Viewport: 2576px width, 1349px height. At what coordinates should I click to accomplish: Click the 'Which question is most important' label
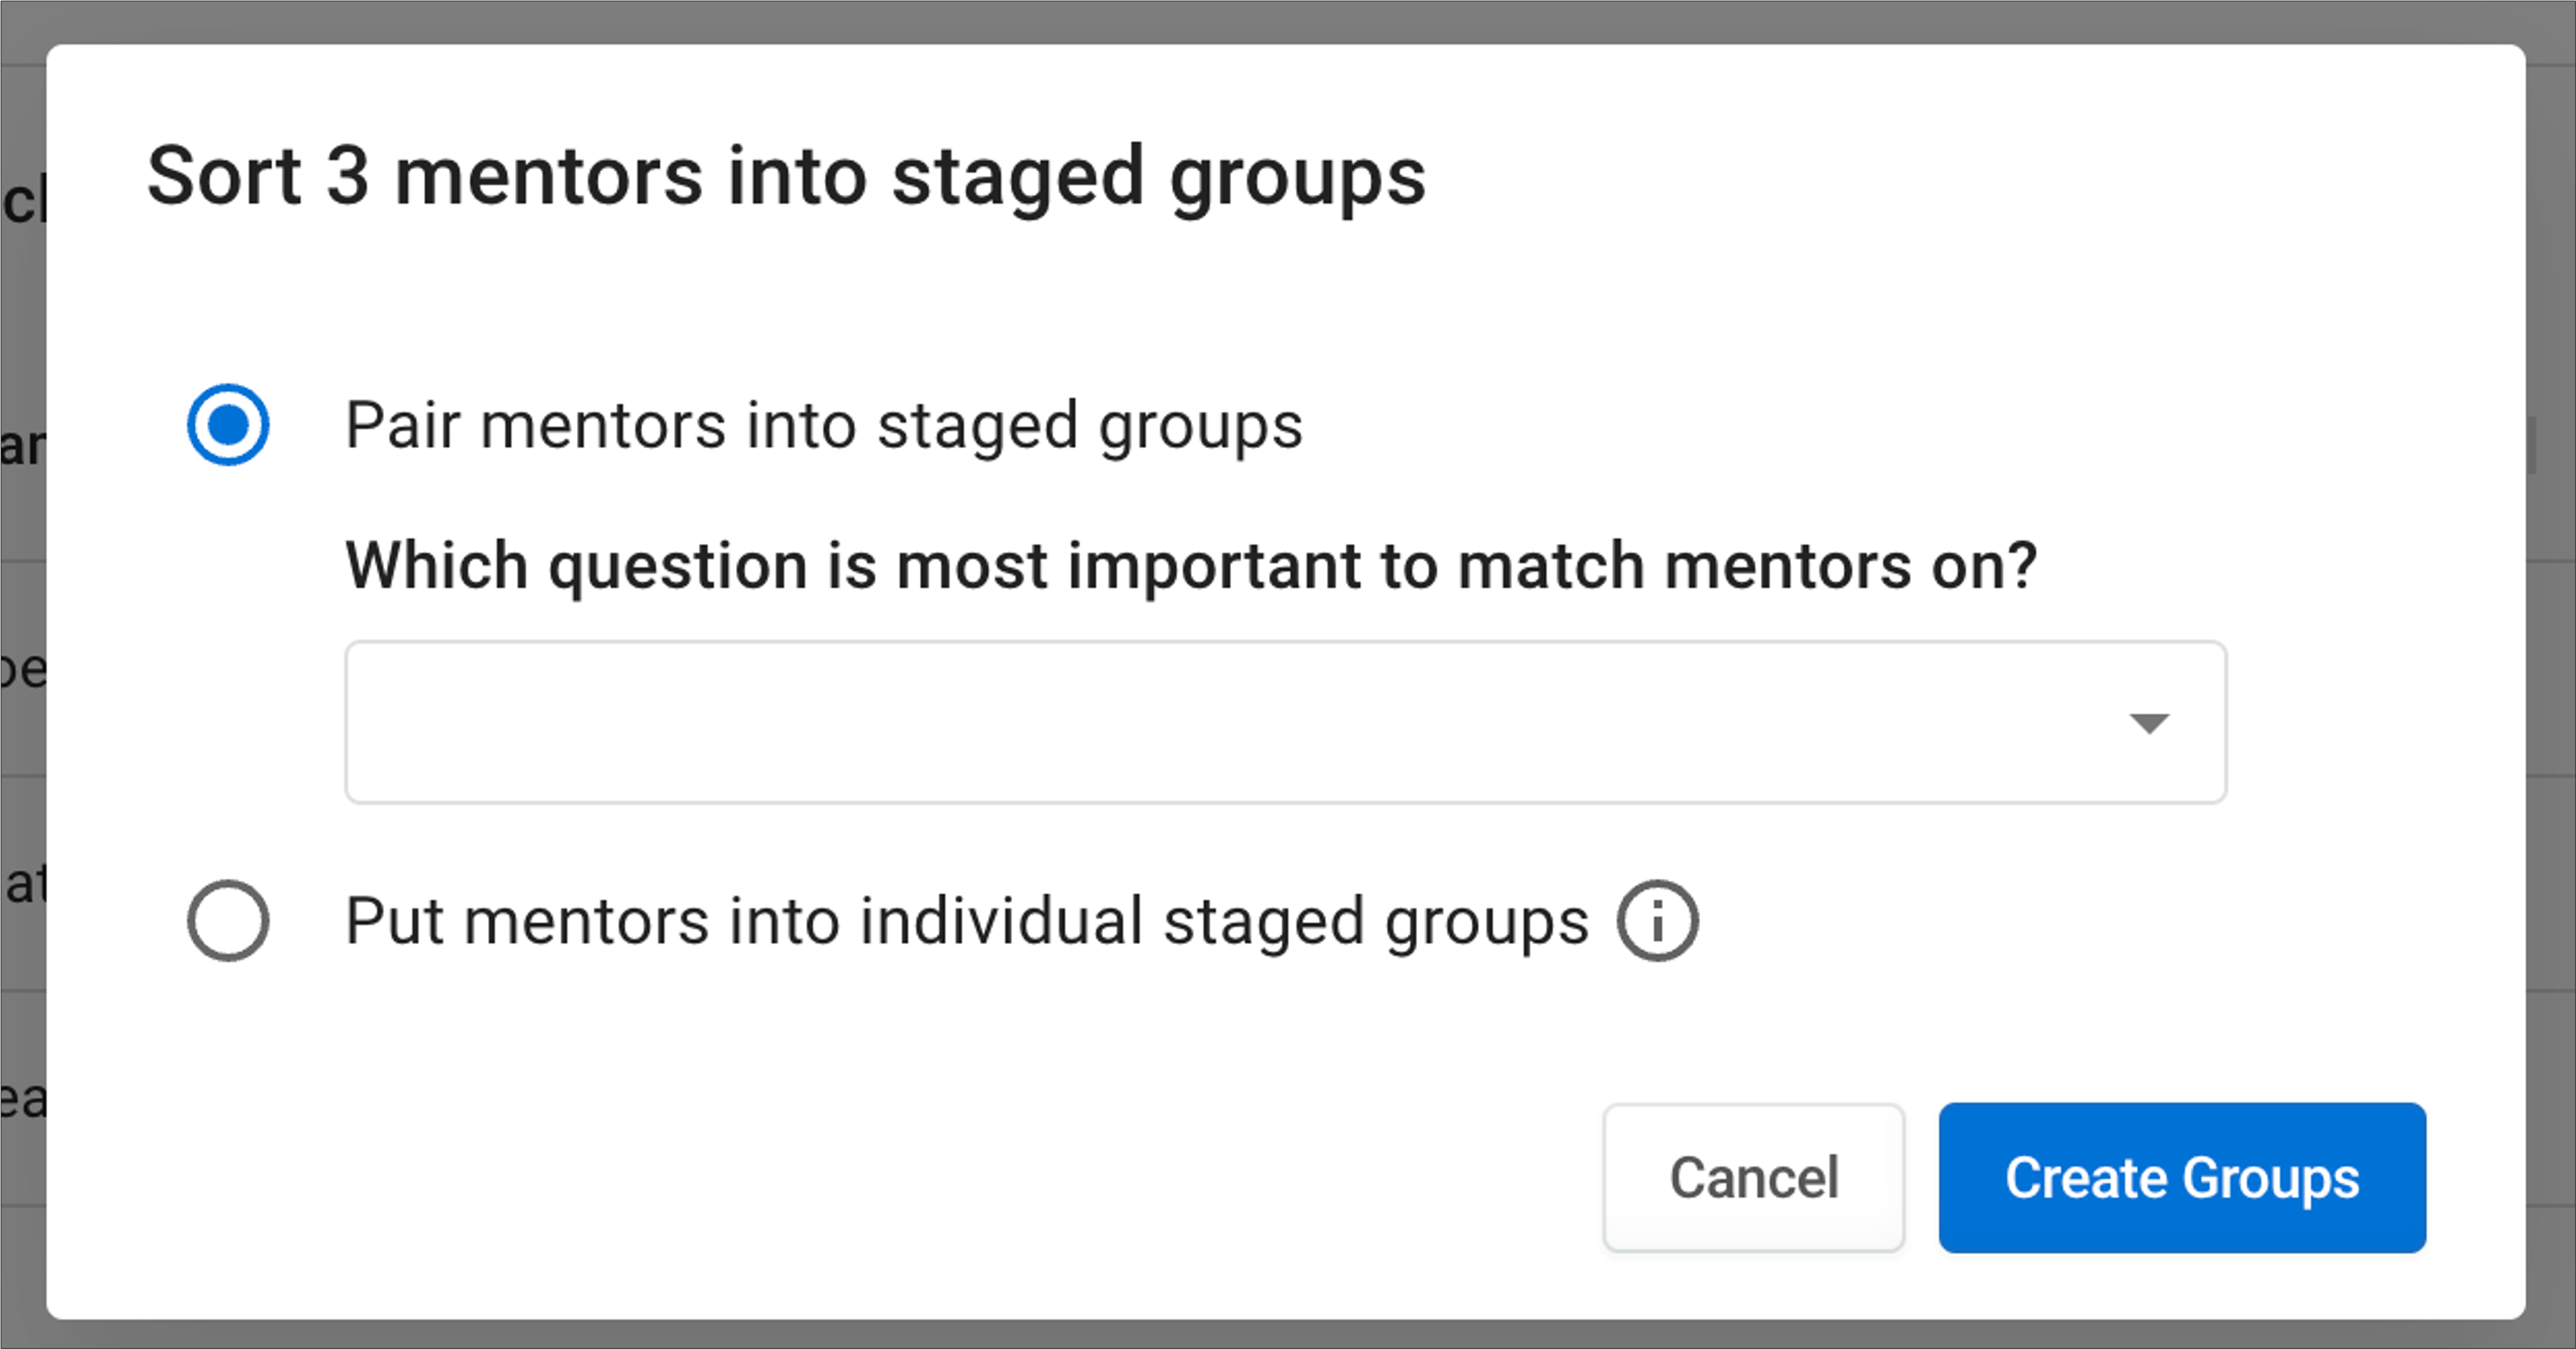pos(1191,567)
